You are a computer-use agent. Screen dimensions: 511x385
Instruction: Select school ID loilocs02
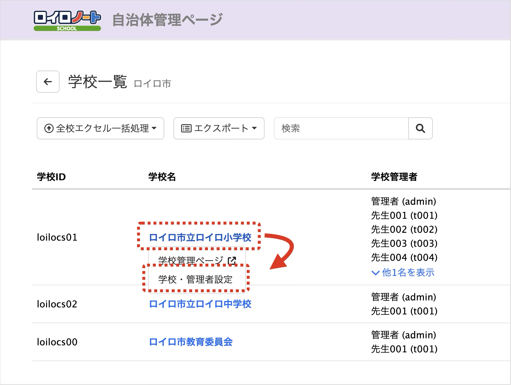pos(57,304)
